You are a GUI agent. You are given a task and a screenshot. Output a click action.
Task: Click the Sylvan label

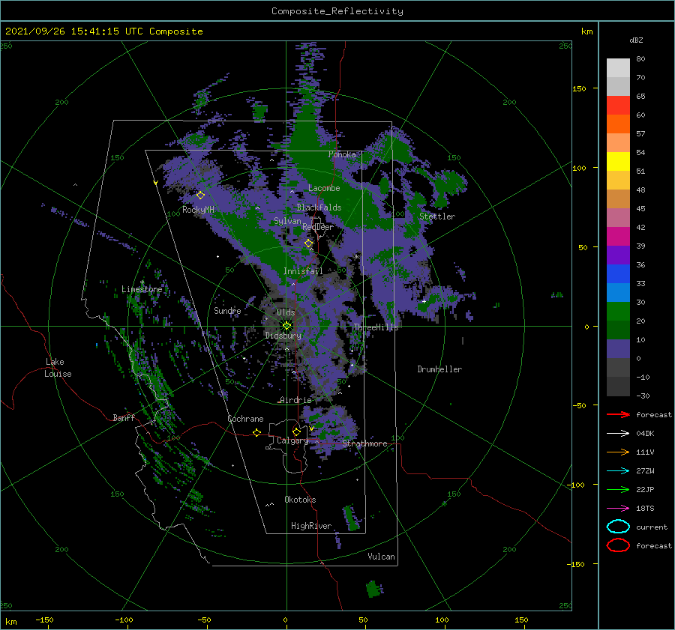[287, 221]
